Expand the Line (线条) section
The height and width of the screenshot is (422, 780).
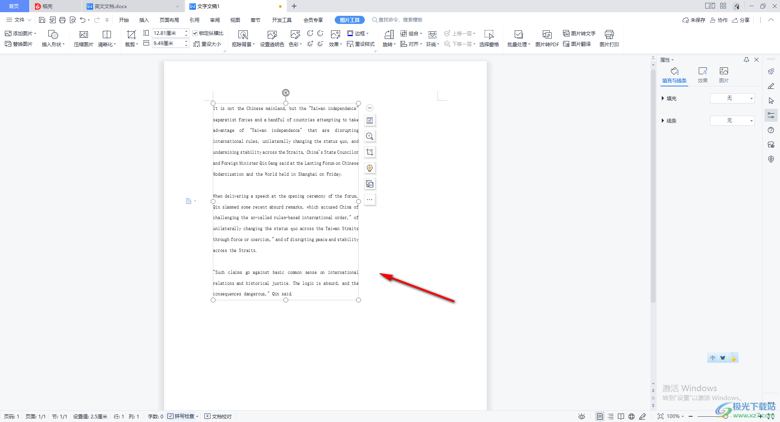pyautogui.click(x=663, y=121)
